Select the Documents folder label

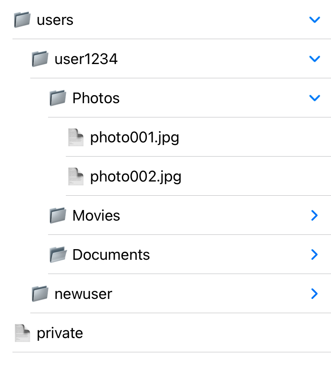point(111,255)
